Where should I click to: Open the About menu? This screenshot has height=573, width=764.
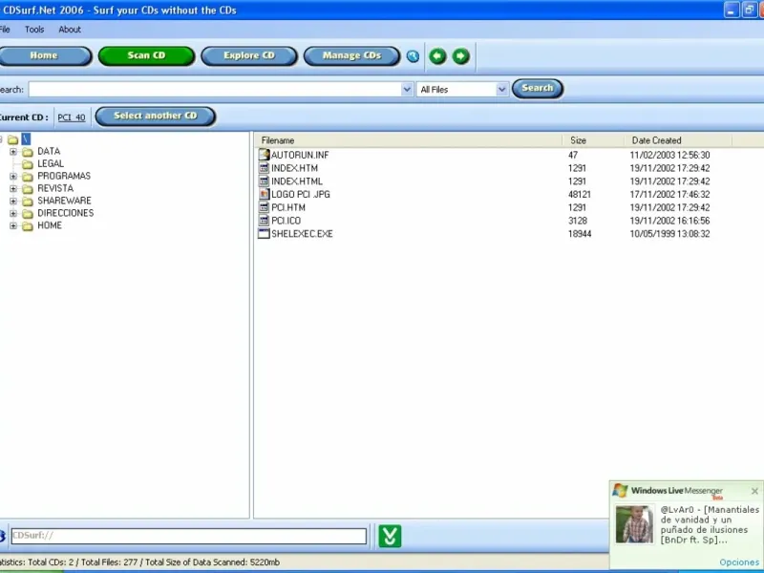pos(70,30)
